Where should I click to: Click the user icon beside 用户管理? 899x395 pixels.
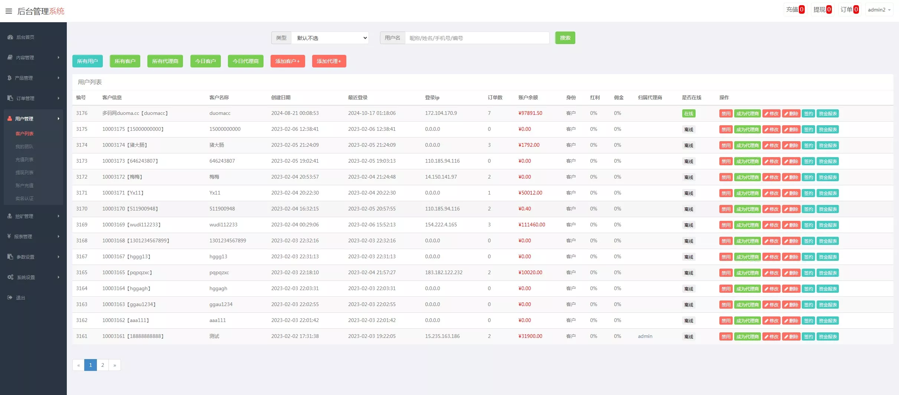click(x=10, y=119)
